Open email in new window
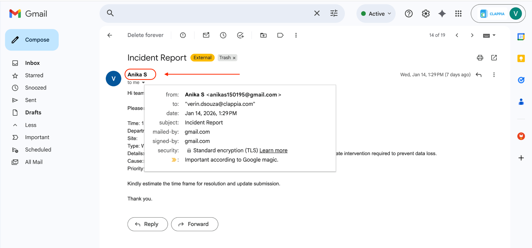The image size is (532, 248). point(494,58)
